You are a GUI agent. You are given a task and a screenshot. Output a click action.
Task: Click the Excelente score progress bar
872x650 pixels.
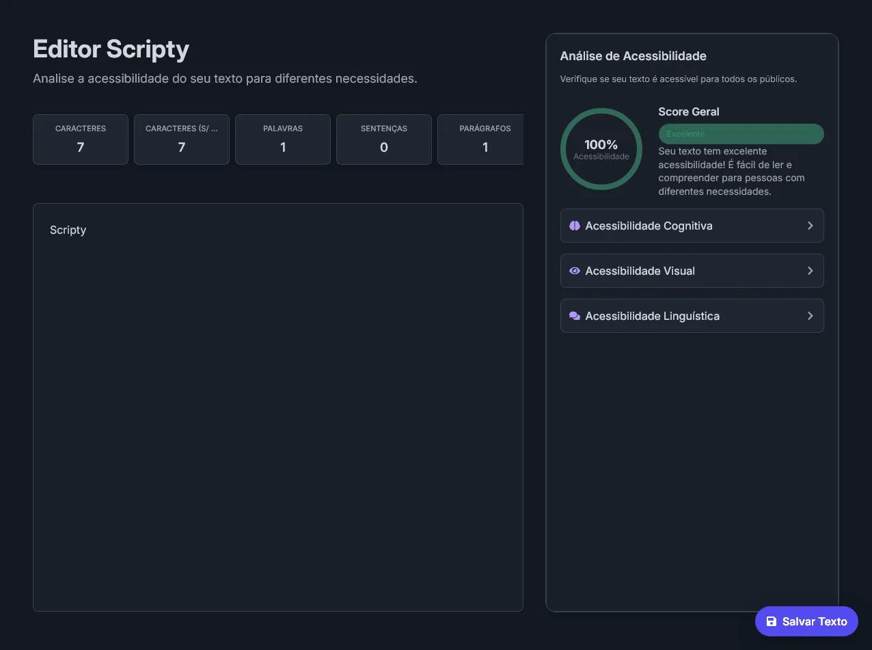[741, 134]
